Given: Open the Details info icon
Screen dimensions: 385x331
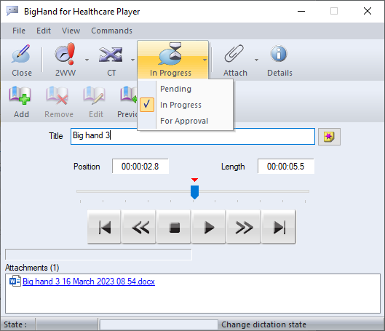Looking at the screenshot, I should pyautogui.click(x=279, y=54).
